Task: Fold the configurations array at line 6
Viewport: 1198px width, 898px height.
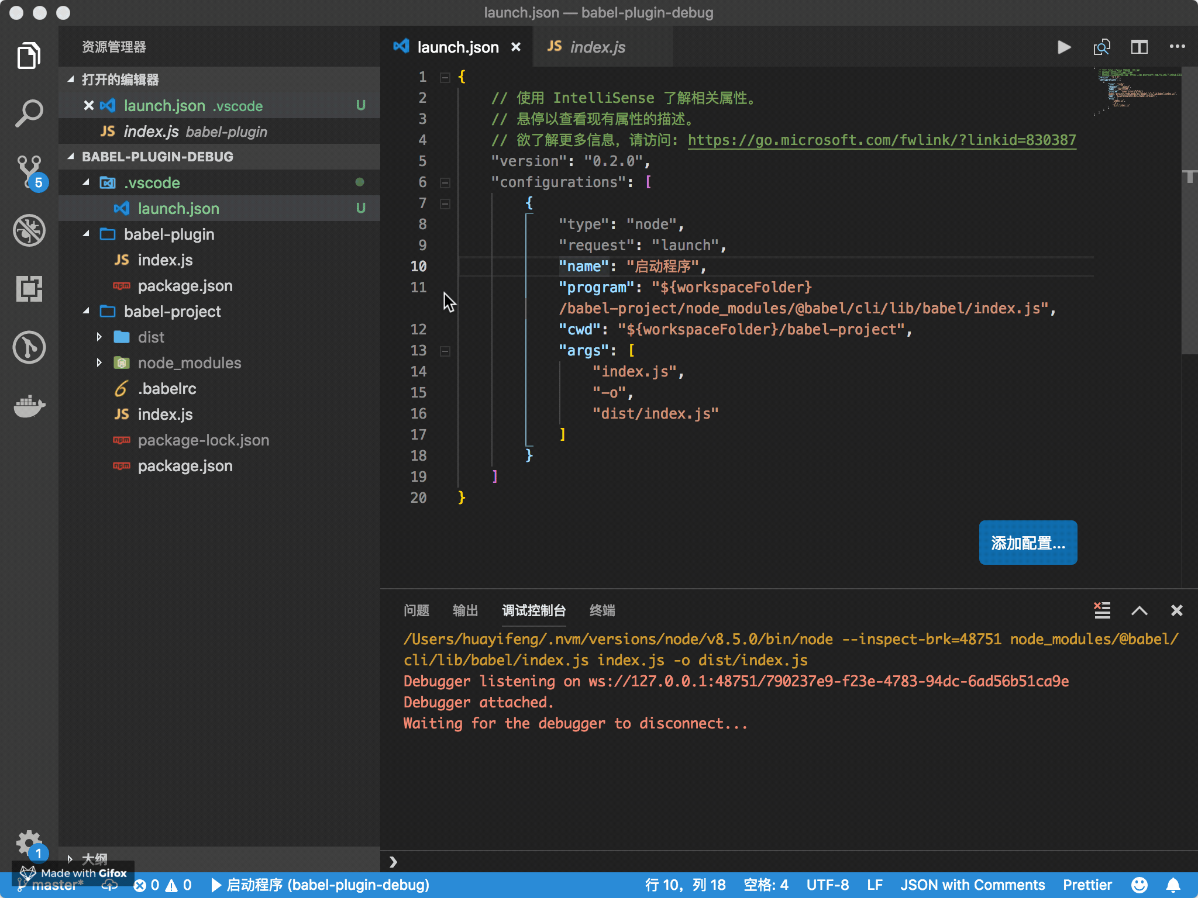Action: pos(445,182)
